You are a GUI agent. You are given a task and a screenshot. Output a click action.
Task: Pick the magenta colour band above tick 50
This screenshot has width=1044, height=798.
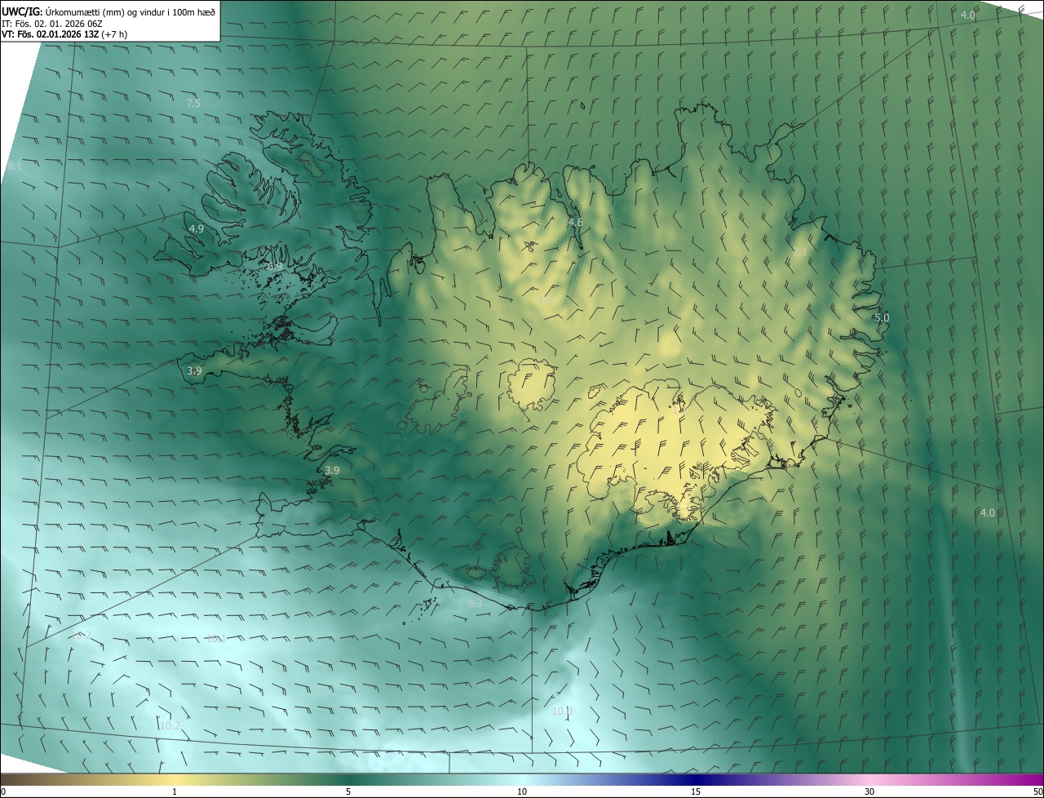coord(1036,779)
